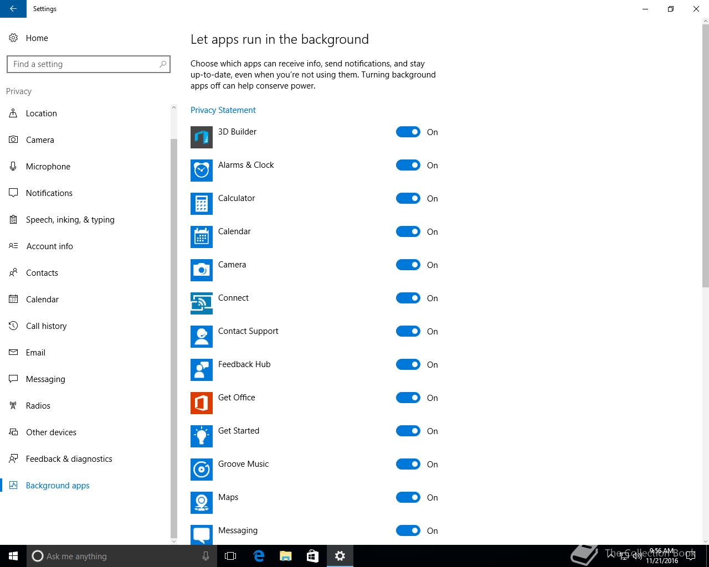Image resolution: width=709 pixels, height=567 pixels.
Task: Disable the Camera background toggle
Action: click(408, 265)
